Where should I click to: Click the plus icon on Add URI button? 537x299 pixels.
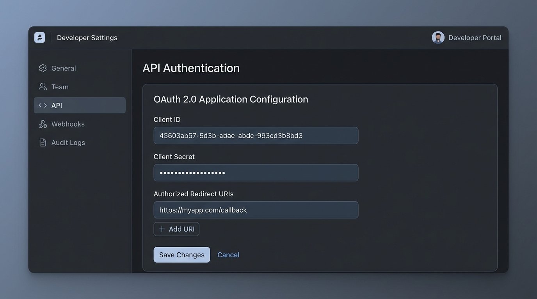(162, 229)
